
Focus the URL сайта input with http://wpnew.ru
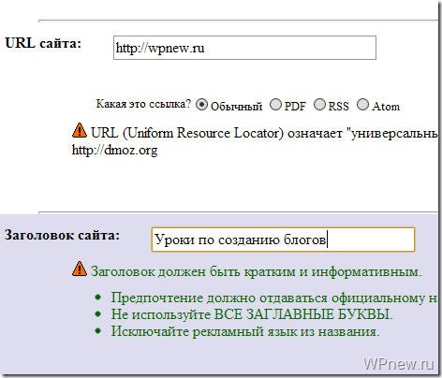(x=244, y=48)
